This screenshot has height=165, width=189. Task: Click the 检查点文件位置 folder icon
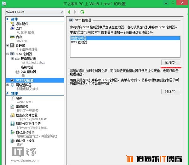pos(12,115)
